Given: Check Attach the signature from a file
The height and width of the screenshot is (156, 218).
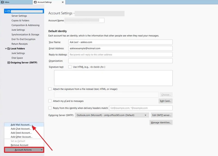Looking at the screenshot, I should [50, 89].
